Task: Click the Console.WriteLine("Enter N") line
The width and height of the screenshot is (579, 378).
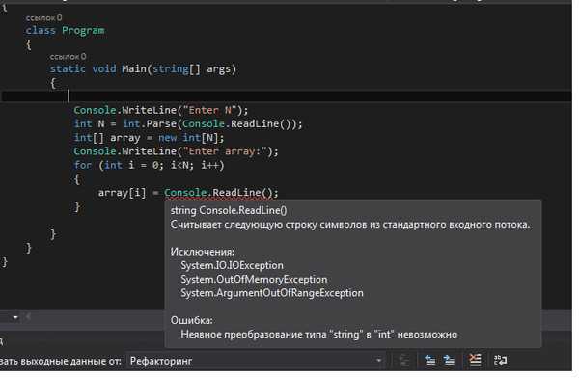Action: pyautogui.click(x=161, y=110)
